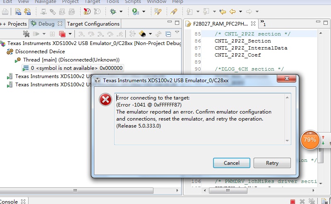
Task: Show hidden editor tabs list
Action: (263, 23)
